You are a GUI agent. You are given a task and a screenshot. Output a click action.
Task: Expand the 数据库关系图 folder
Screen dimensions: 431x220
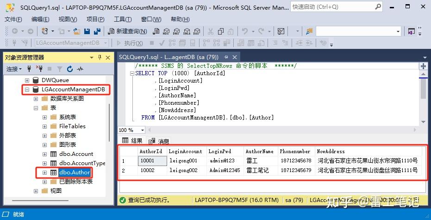tap(36, 99)
